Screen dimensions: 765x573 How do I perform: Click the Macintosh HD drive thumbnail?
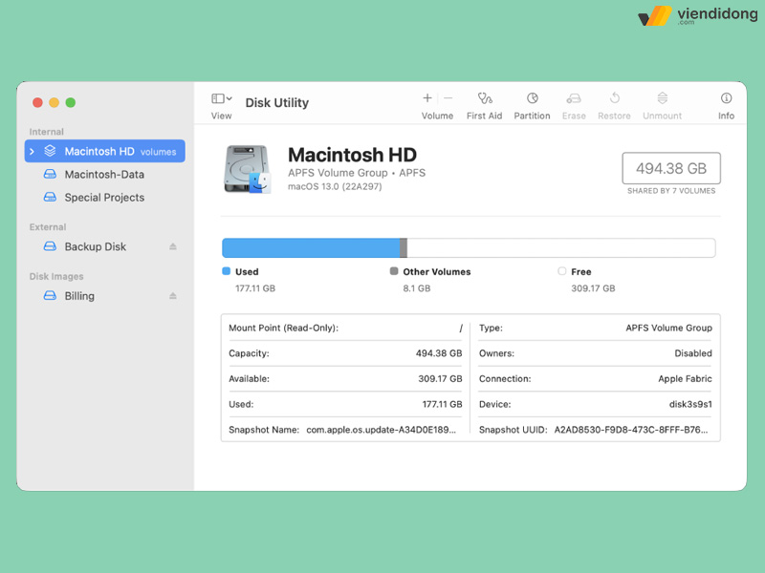248,169
